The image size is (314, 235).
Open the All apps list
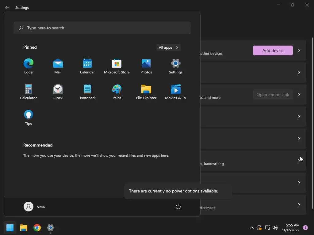coord(168,47)
